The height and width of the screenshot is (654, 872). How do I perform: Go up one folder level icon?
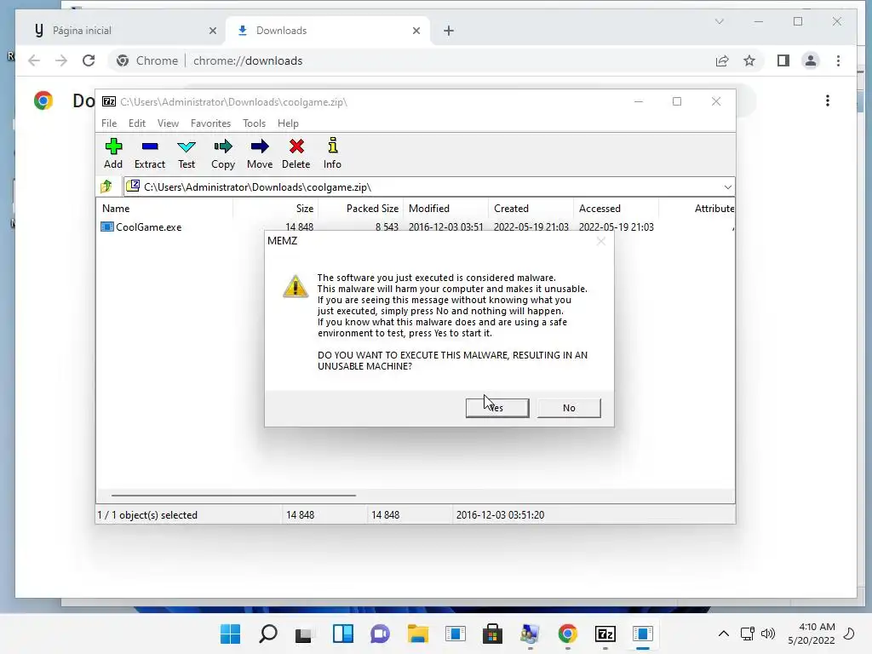point(106,186)
